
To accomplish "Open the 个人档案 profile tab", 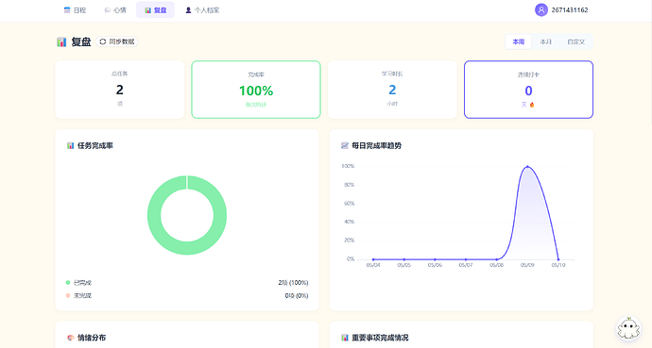I will [x=202, y=10].
